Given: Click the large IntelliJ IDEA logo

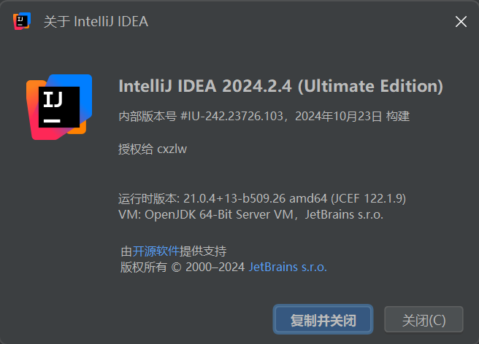Looking at the screenshot, I should pyautogui.click(x=59, y=106).
